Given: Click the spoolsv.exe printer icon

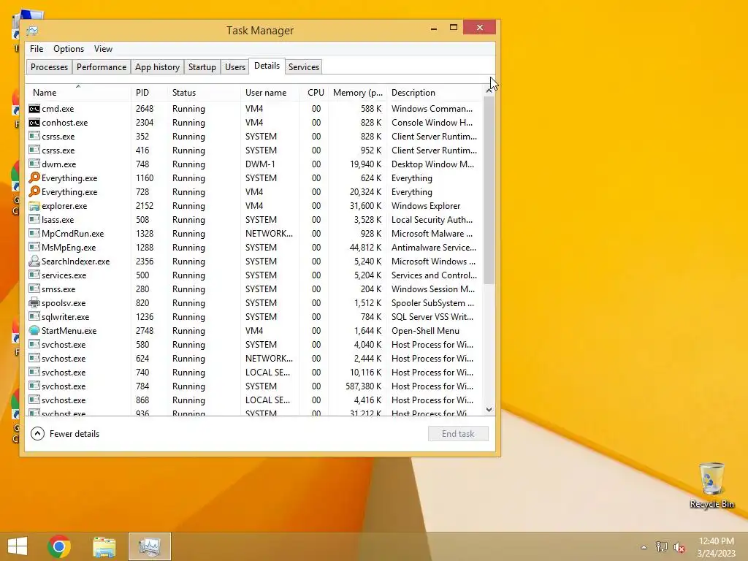Looking at the screenshot, I should [x=34, y=303].
